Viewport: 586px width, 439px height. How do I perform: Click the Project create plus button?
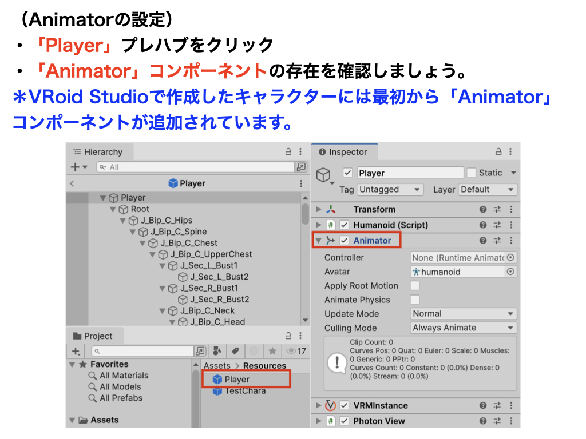[x=76, y=352]
